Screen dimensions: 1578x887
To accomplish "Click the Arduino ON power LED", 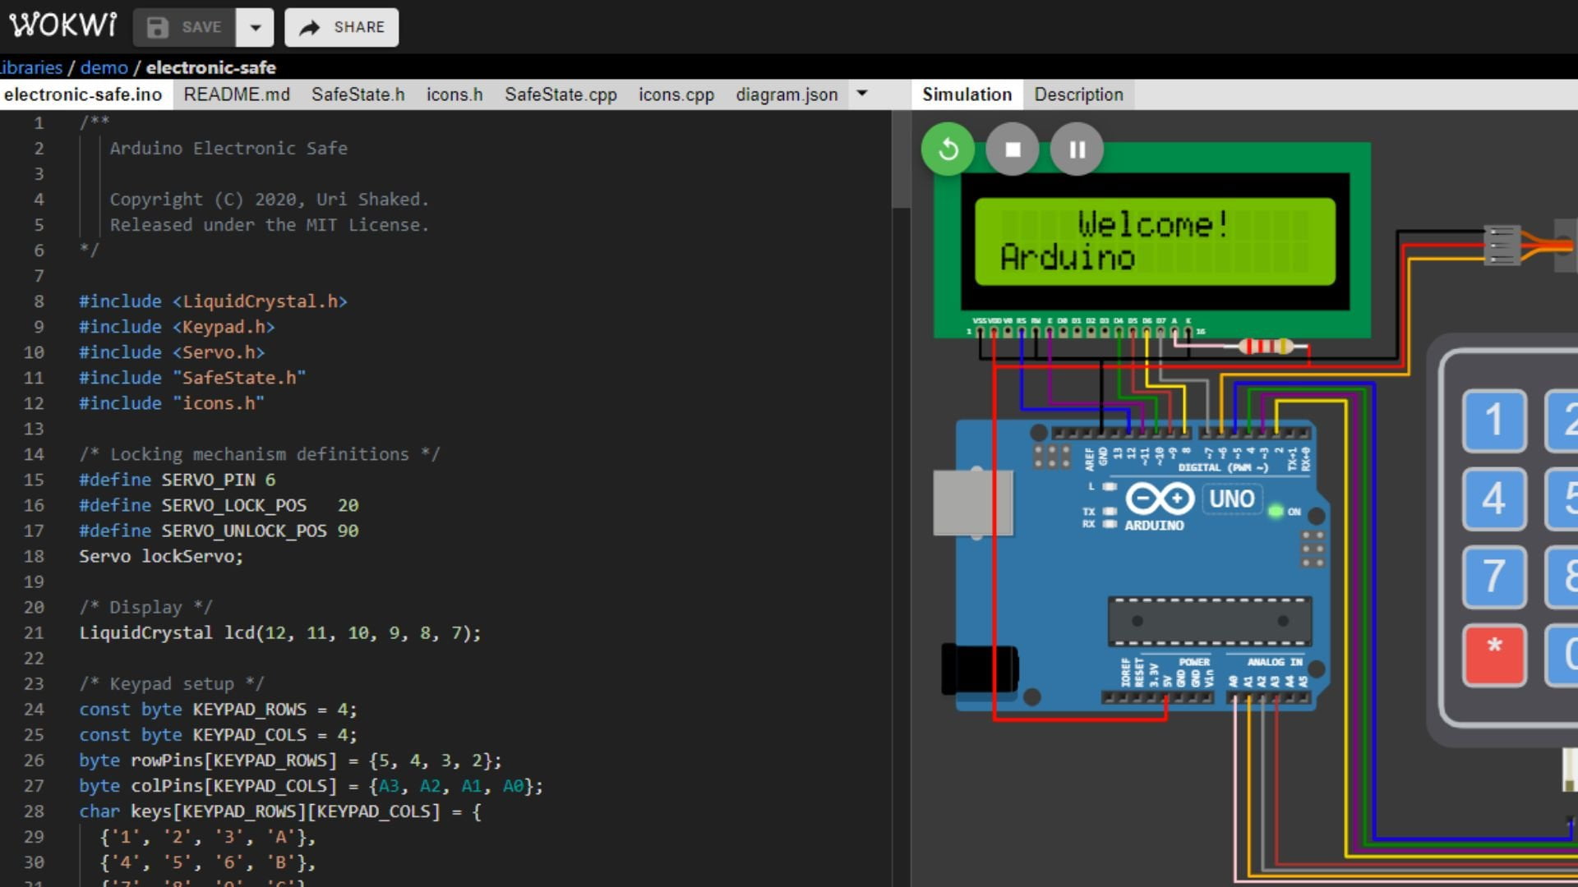I will pos(1276,511).
